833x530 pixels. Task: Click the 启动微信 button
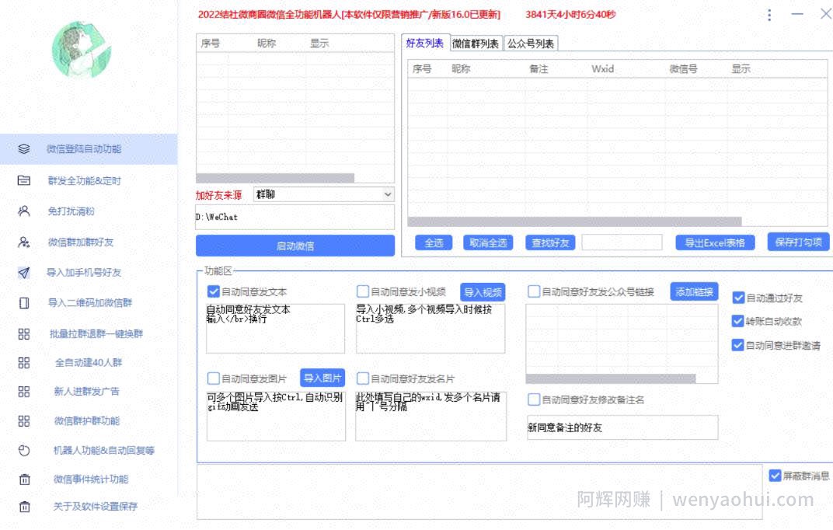[x=295, y=246]
